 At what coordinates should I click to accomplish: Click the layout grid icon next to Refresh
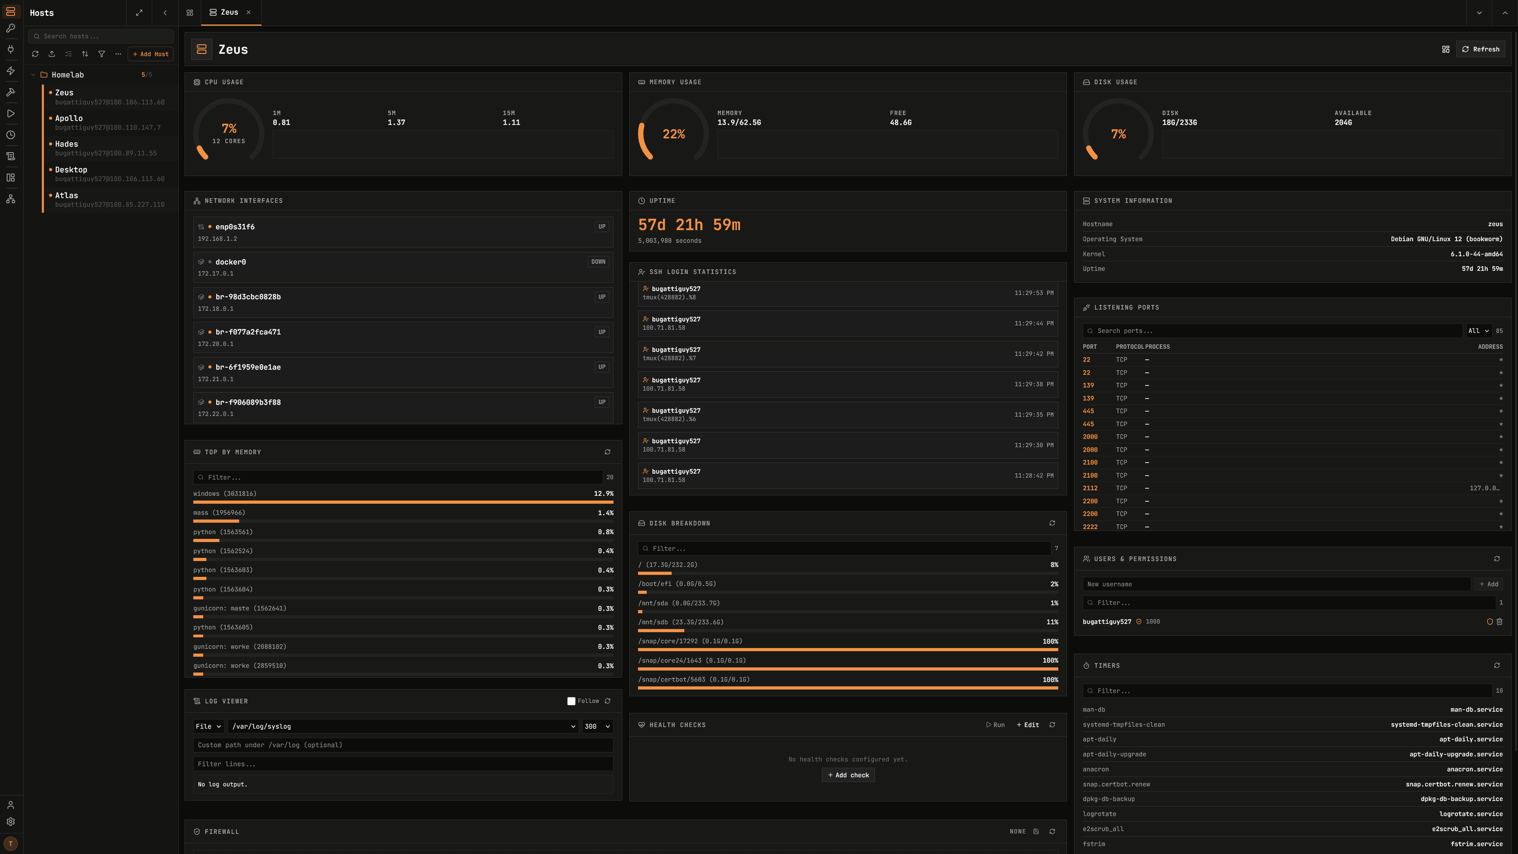click(x=1446, y=49)
